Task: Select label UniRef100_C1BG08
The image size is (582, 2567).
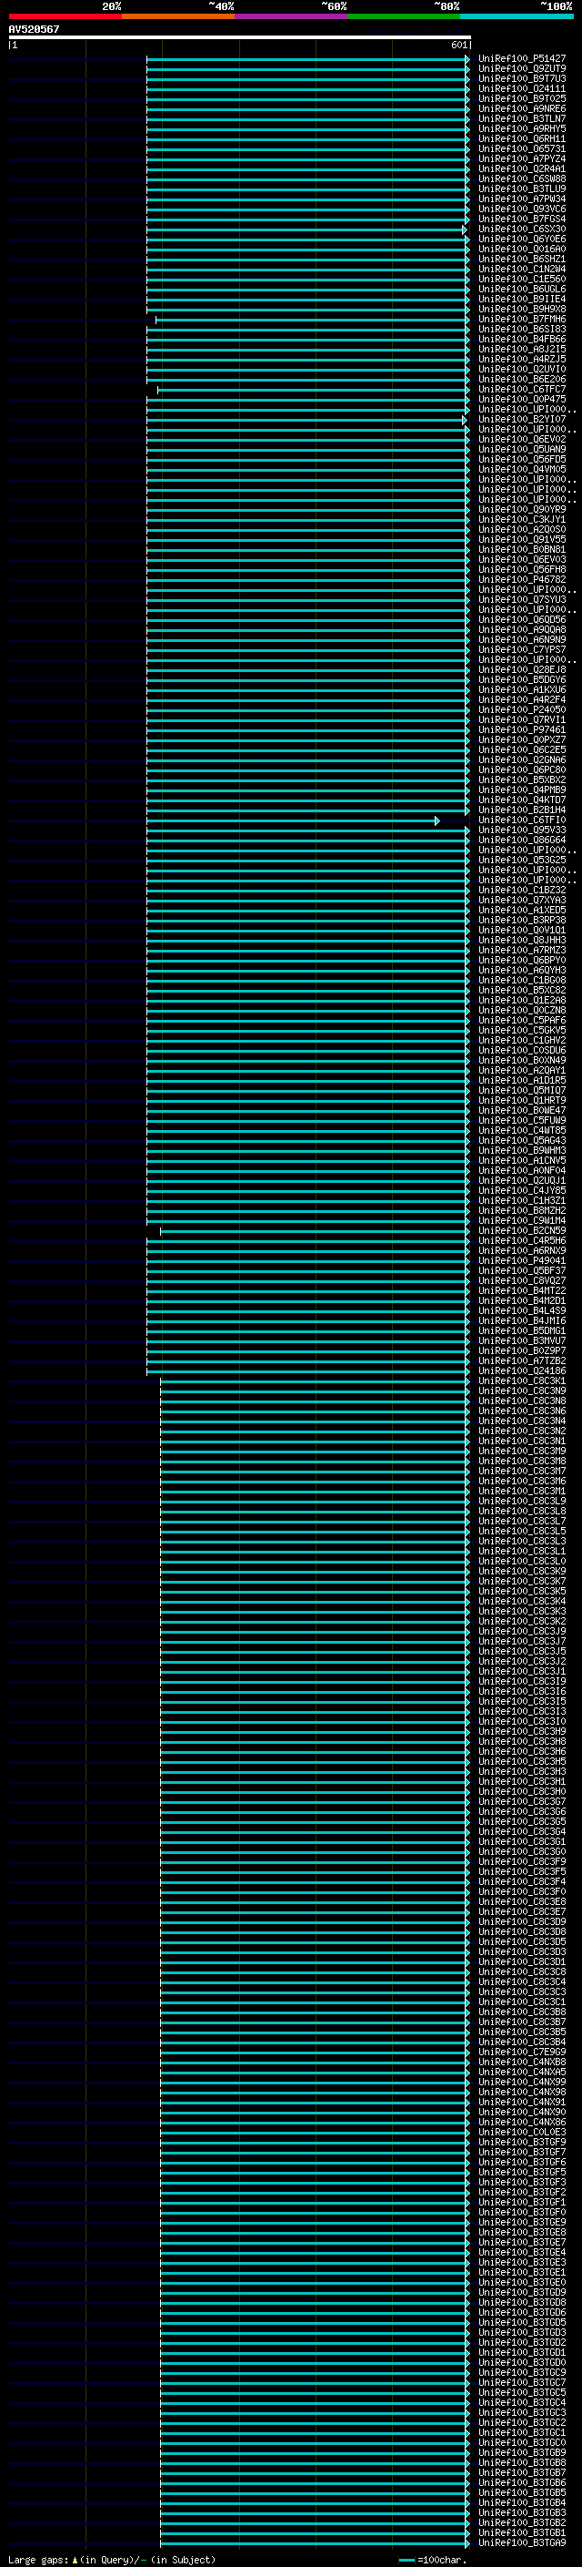Action: 522,981
